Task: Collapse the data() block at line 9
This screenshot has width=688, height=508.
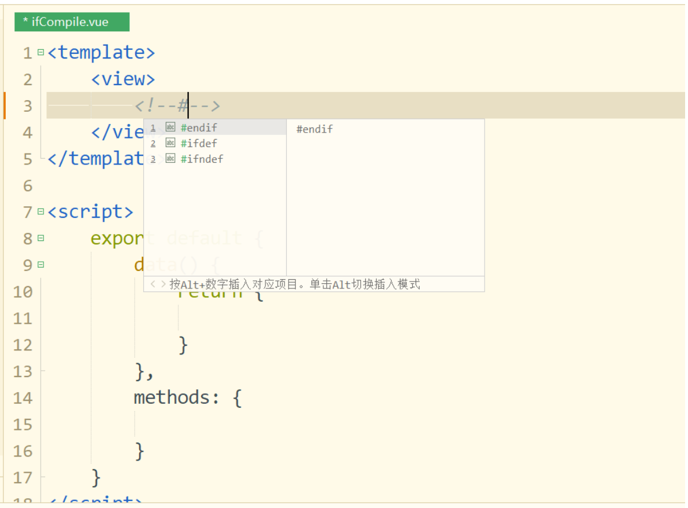Action: (x=41, y=265)
